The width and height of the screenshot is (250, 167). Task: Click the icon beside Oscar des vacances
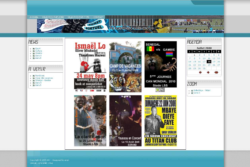coord(34,78)
